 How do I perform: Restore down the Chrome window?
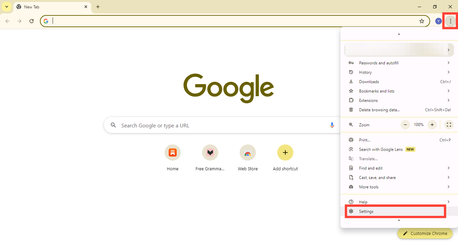(435, 7)
